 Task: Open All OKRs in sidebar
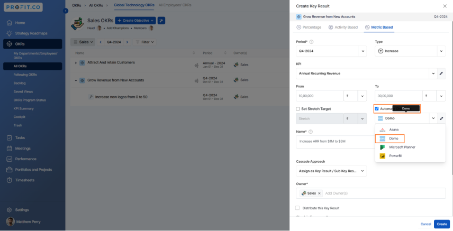click(32, 66)
